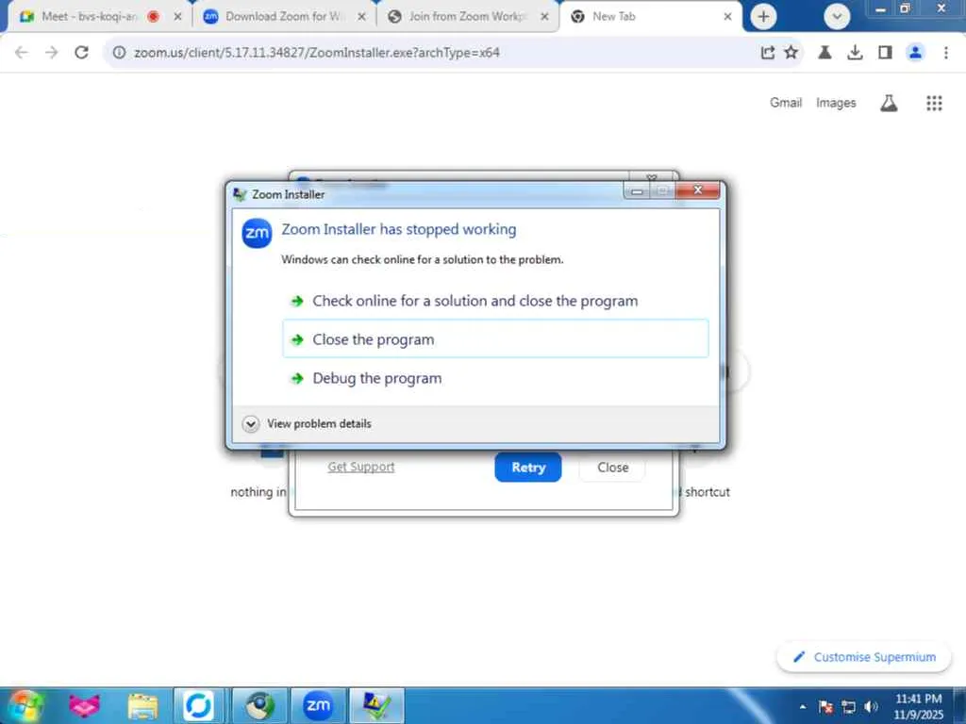966x724 pixels.
Task: Open Windows Explorer folder in taskbar
Action: pyautogui.click(x=142, y=705)
